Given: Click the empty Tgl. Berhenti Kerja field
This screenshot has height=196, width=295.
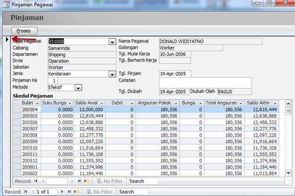Looking at the screenshot, I should tap(175, 60).
